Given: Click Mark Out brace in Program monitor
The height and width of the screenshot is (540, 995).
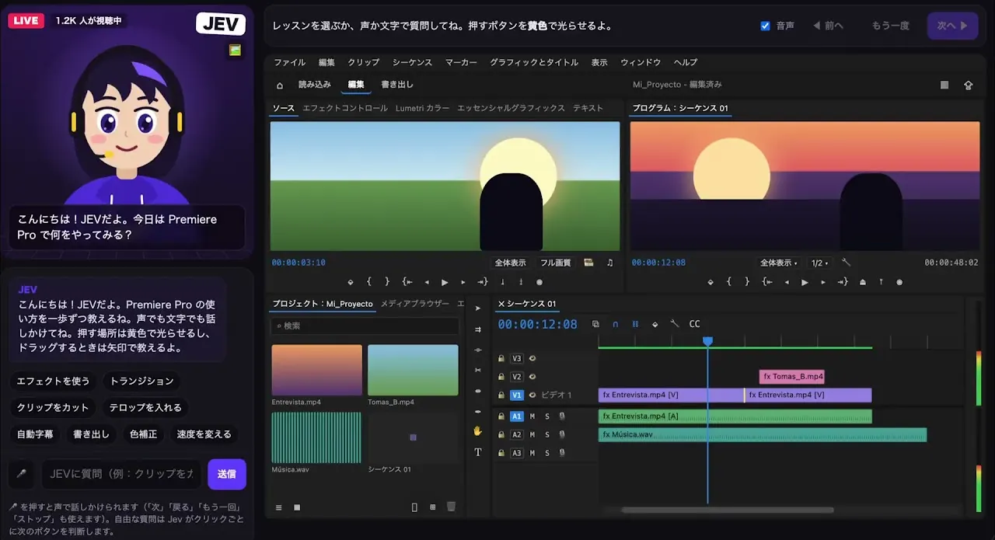Looking at the screenshot, I should click(748, 282).
